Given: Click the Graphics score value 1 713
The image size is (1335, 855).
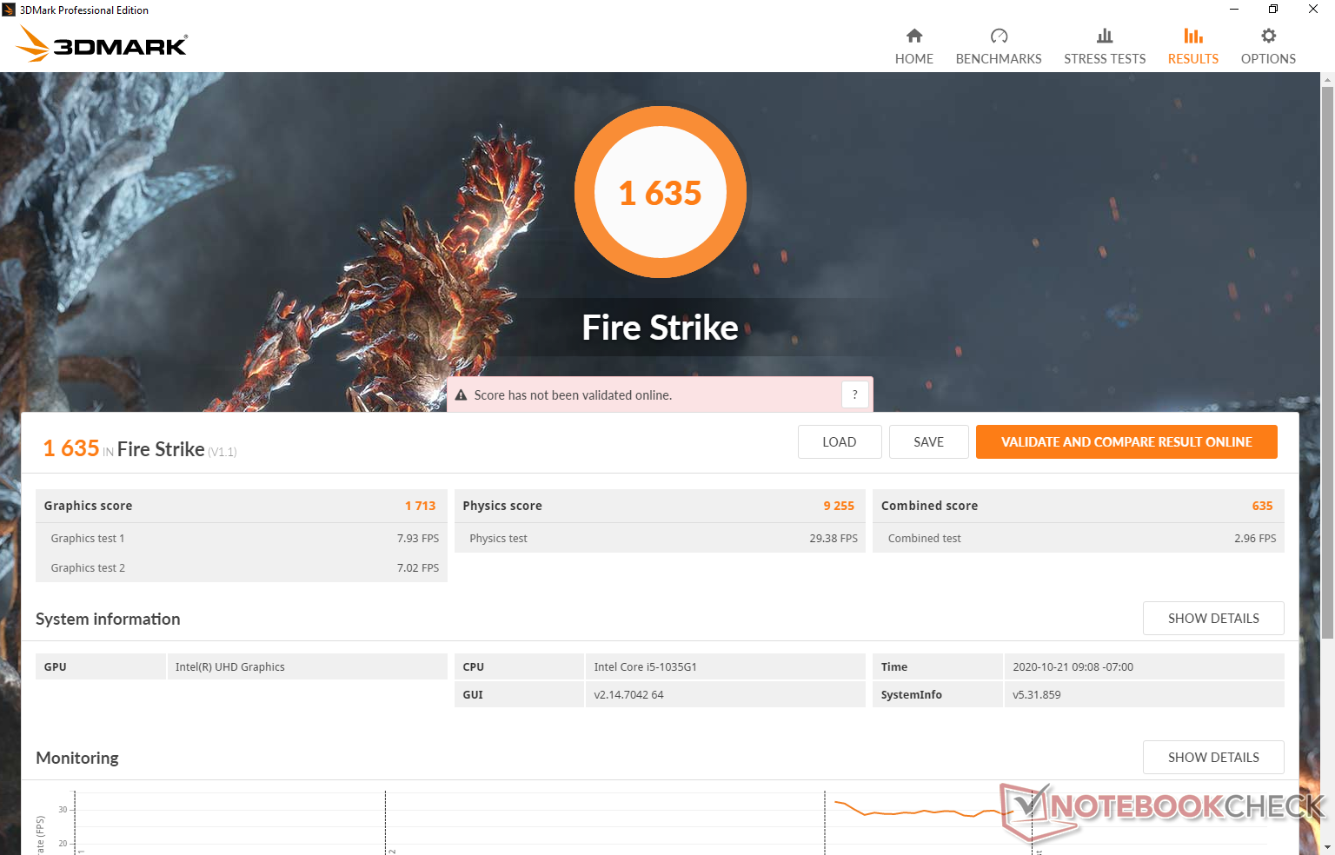Looking at the screenshot, I should point(420,506).
